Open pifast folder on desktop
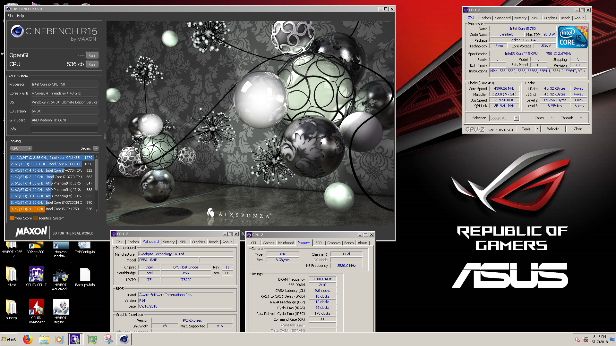 point(12,276)
